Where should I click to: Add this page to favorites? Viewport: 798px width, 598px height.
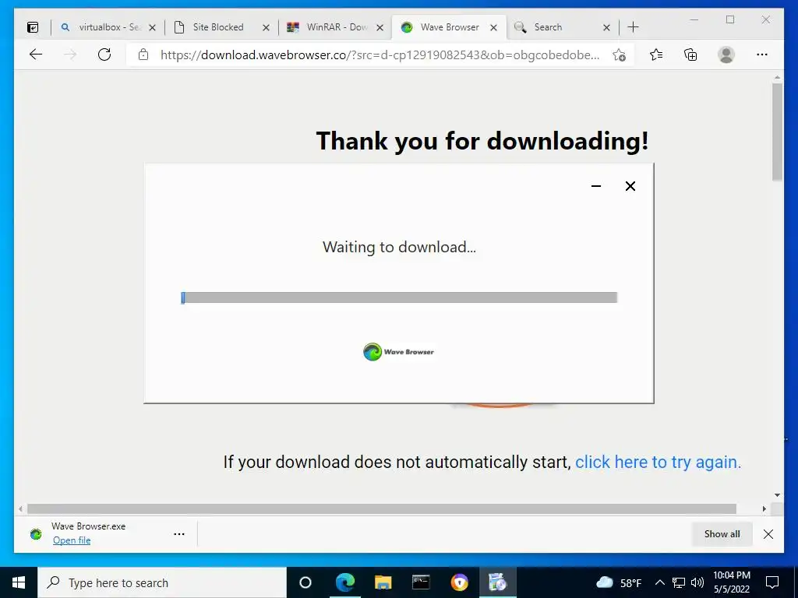coord(619,55)
